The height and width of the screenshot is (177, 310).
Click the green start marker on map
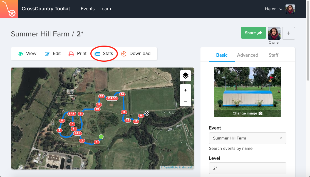[101, 136]
